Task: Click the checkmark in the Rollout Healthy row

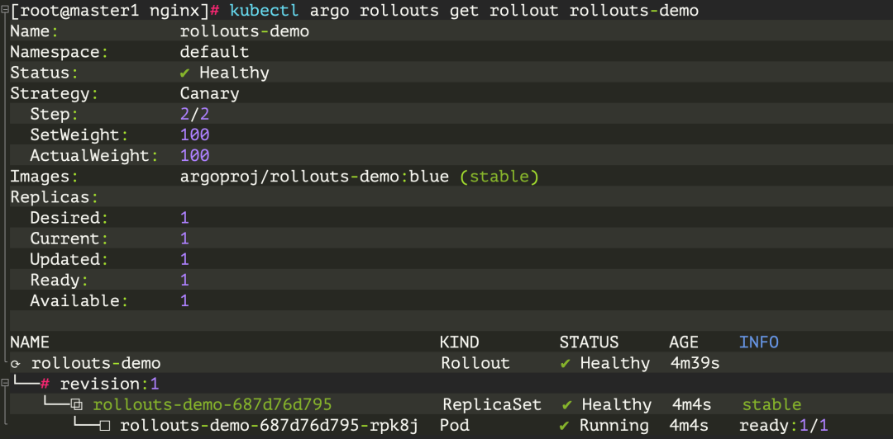Action: [x=566, y=363]
